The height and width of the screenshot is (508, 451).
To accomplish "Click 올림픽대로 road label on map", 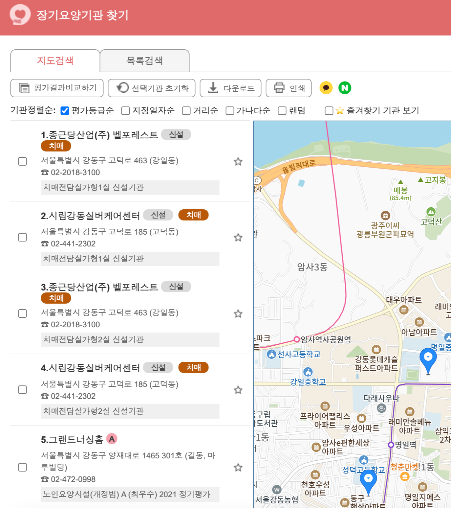I will 299,166.
